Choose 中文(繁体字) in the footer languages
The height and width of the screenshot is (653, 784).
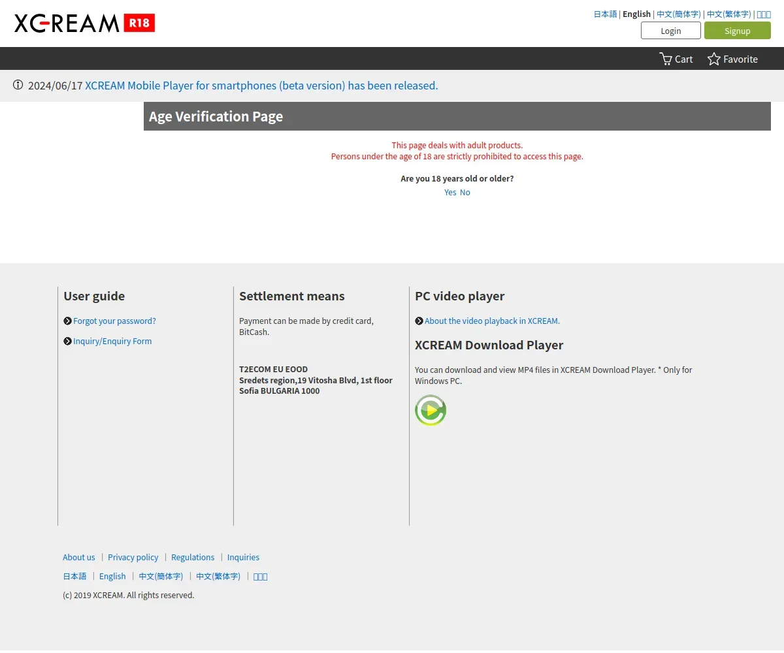tap(218, 576)
